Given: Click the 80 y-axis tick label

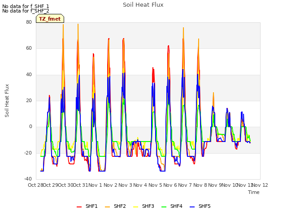Looking at the screenshot, I should [29, 22].
